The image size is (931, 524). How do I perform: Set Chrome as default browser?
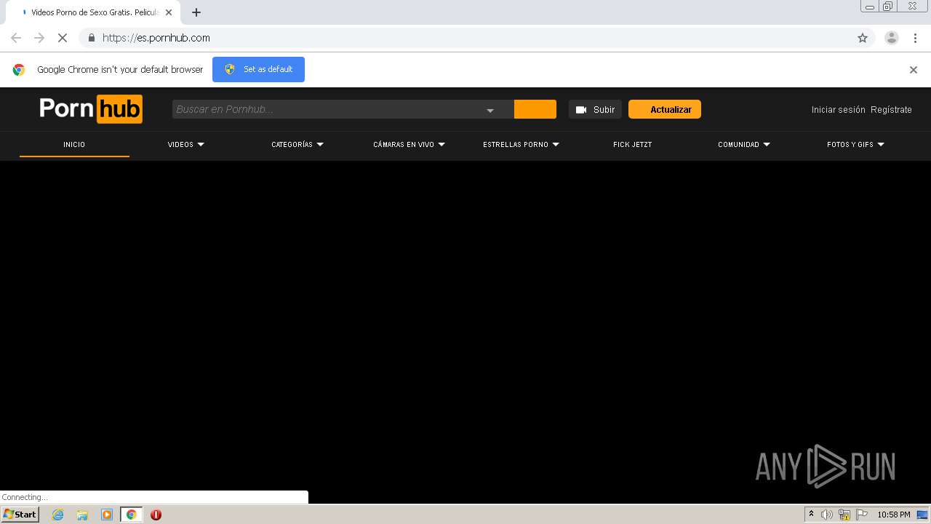coord(258,69)
